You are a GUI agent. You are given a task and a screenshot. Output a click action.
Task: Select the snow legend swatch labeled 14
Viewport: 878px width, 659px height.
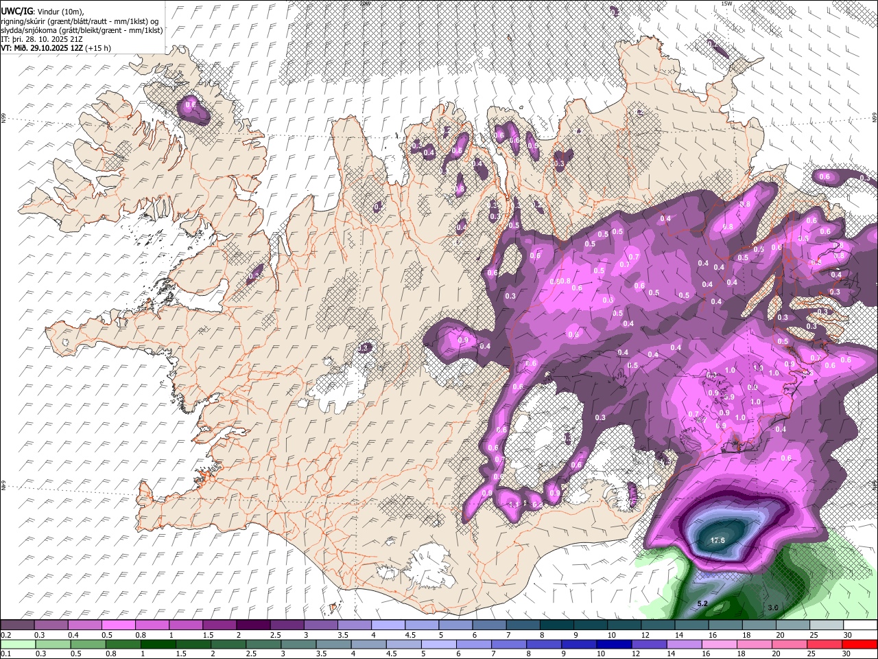pyautogui.click(x=691, y=625)
